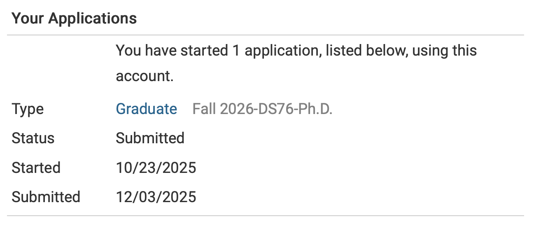Open the Graduate application link
This screenshot has height=233, width=550.
tap(146, 109)
